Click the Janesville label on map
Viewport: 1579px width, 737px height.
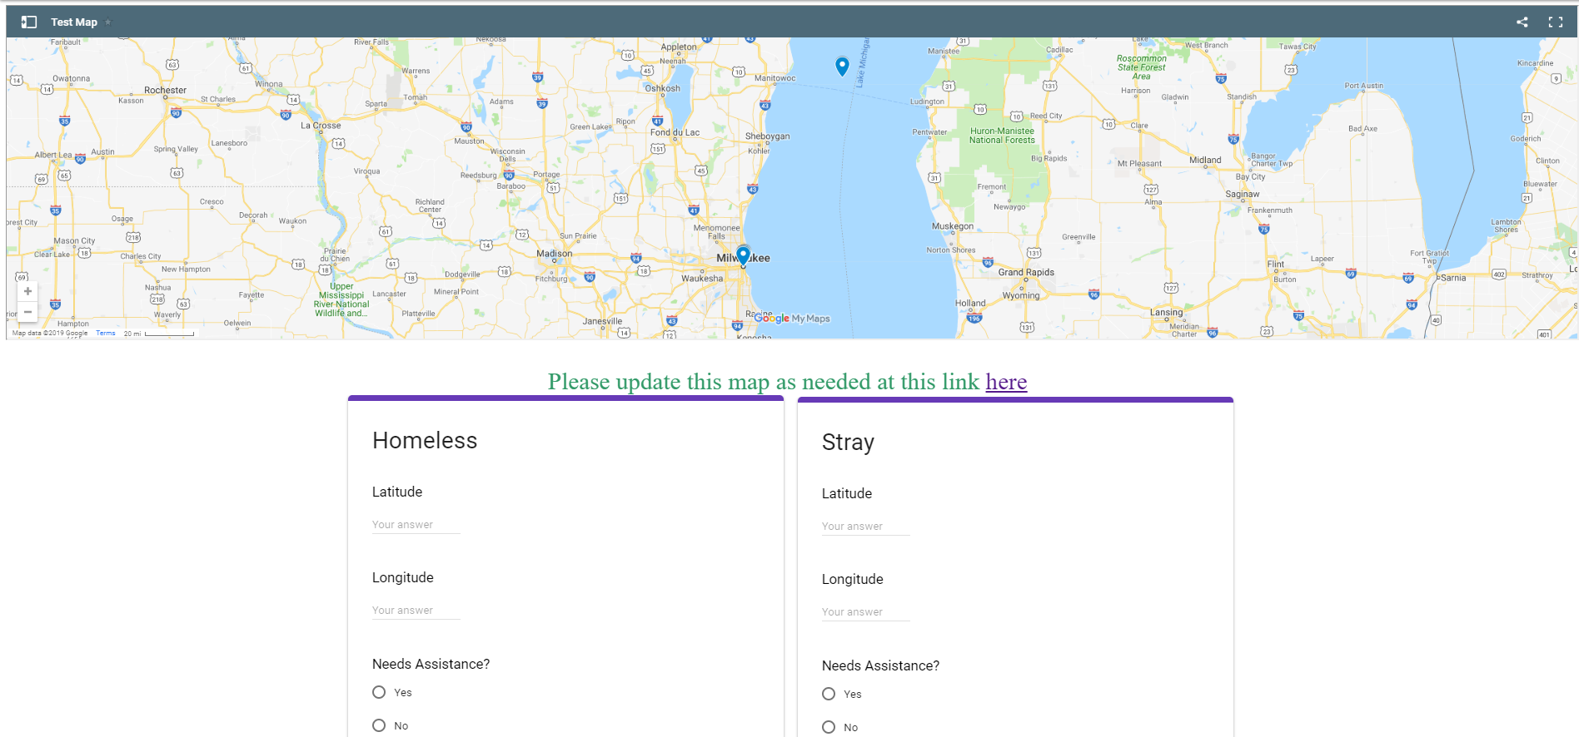click(x=602, y=321)
